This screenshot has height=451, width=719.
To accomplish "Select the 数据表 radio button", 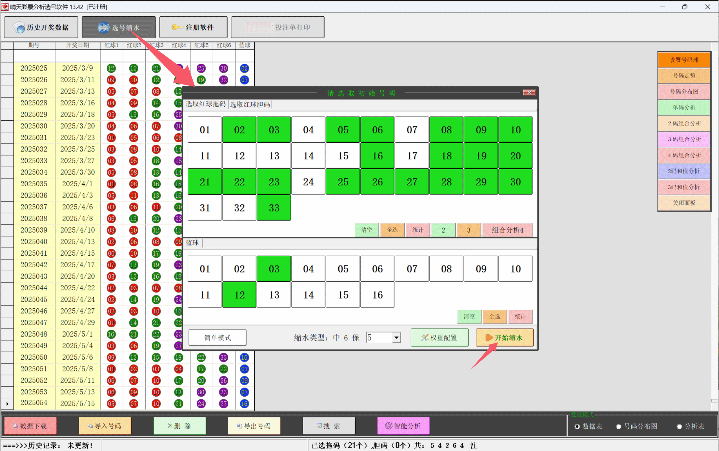I will (x=577, y=426).
